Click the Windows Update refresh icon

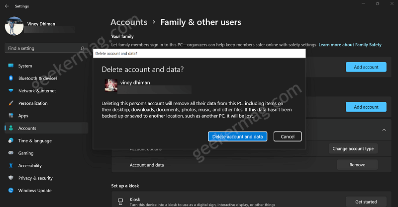pyautogui.click(x=11, y=190)
